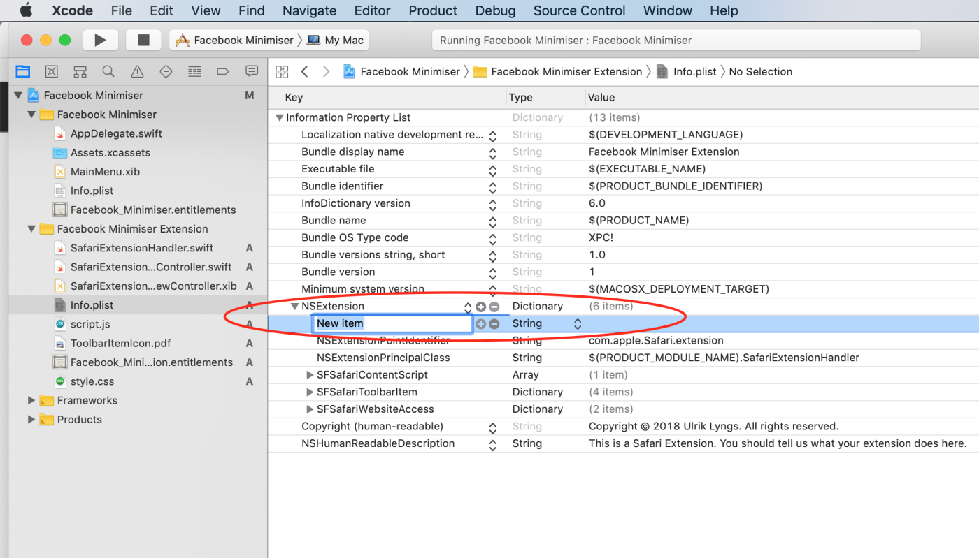Open the Editor menu
979x558 pixels.
click(x=373, y=10)
